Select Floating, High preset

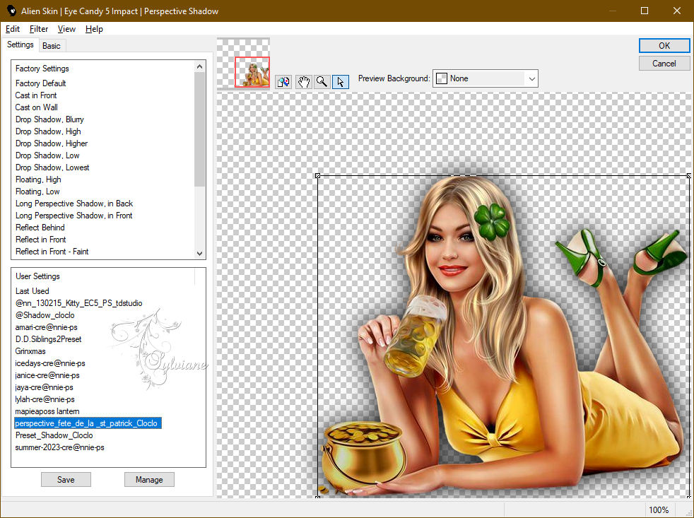click(x=38, y=179)
